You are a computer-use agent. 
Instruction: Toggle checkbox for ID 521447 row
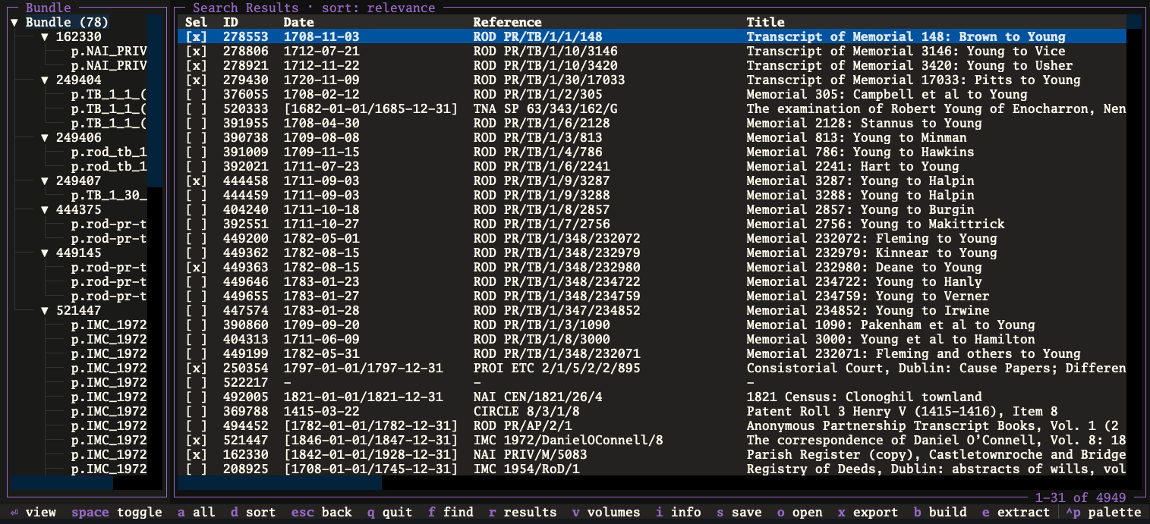(196, 440)
